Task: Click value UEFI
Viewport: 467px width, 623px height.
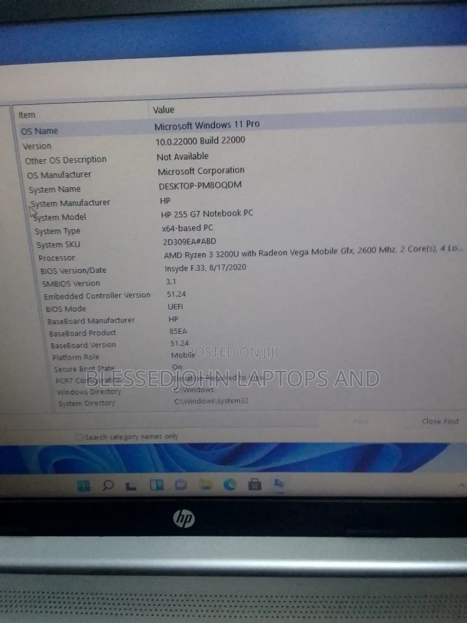Action: pos(175,306)
